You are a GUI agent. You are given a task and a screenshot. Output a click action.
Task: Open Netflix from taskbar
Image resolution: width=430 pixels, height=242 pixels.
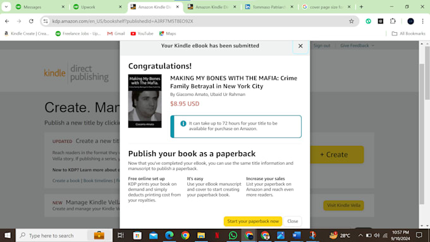pyautogui.click(x=217, y=236)
